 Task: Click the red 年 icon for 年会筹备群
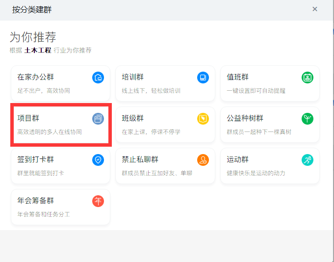(x=98, y=201)
